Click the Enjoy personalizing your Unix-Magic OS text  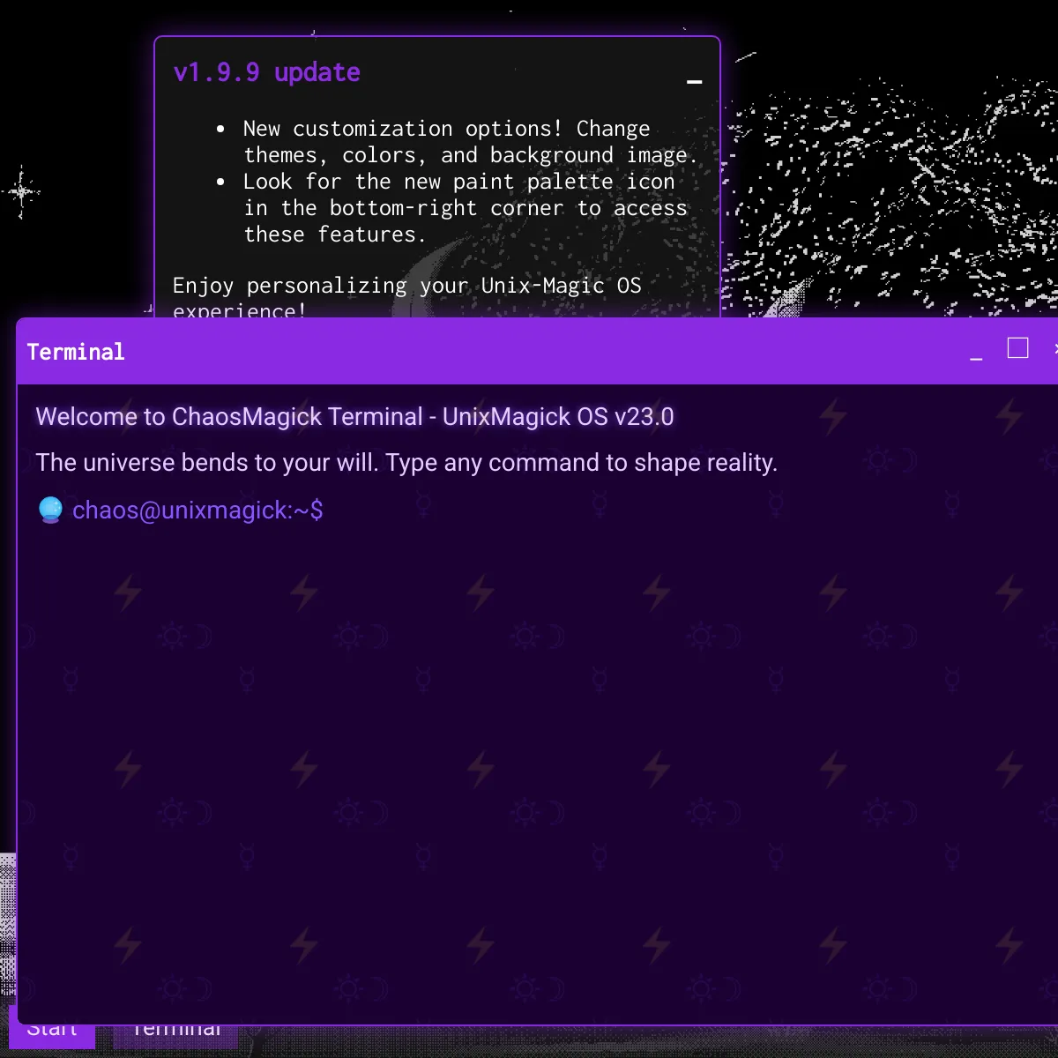click(x=406, y=286)
